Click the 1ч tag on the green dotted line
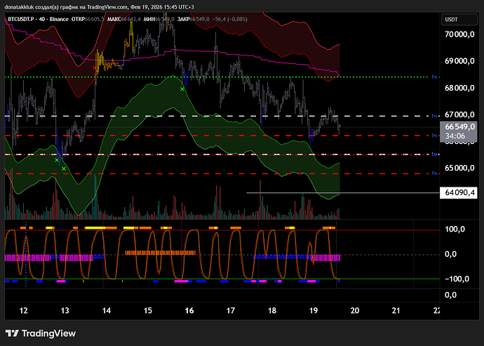484x346 pixels. [434, 76]
